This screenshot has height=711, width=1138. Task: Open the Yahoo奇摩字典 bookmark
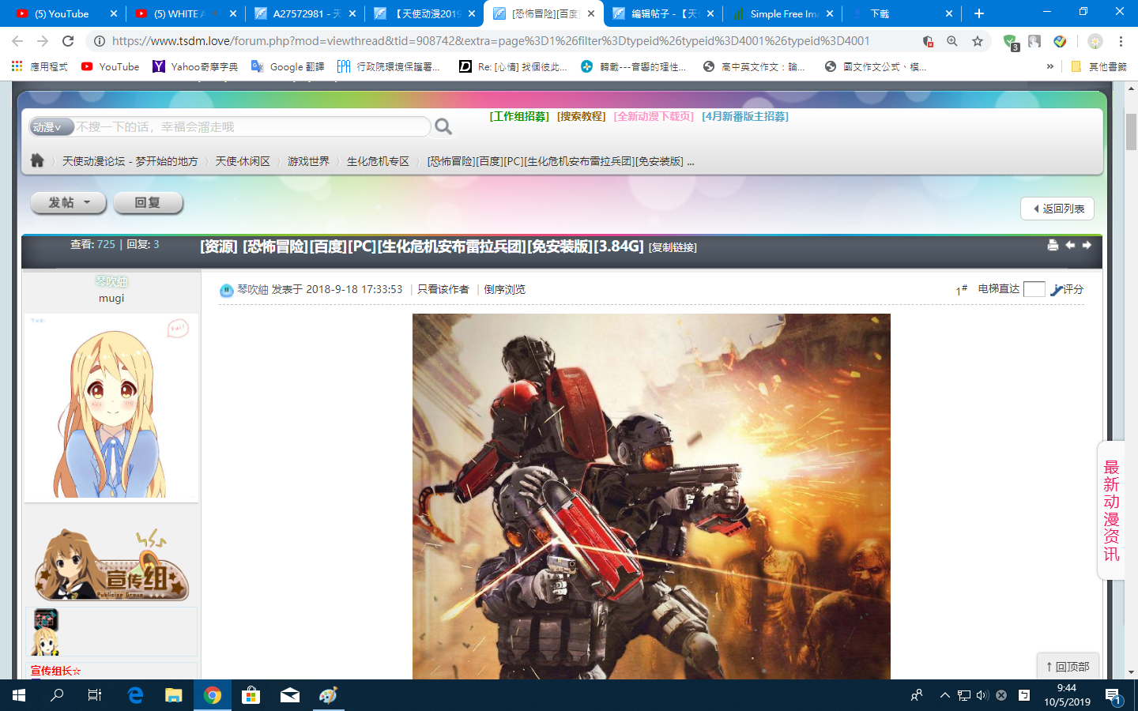point(195,66)
